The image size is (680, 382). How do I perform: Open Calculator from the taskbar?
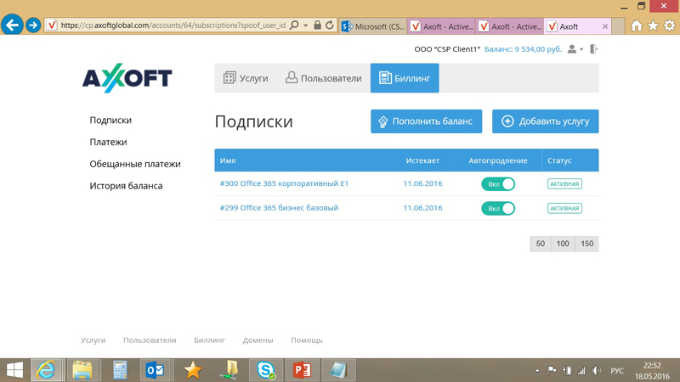coord(120,370)
